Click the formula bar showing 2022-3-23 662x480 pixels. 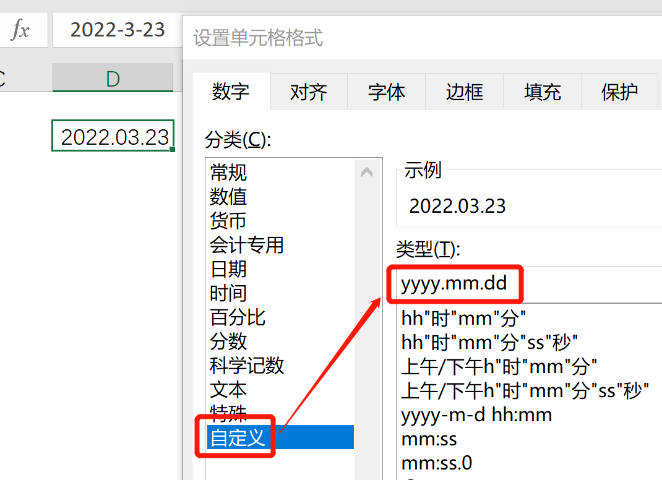(x=118, y=30)
